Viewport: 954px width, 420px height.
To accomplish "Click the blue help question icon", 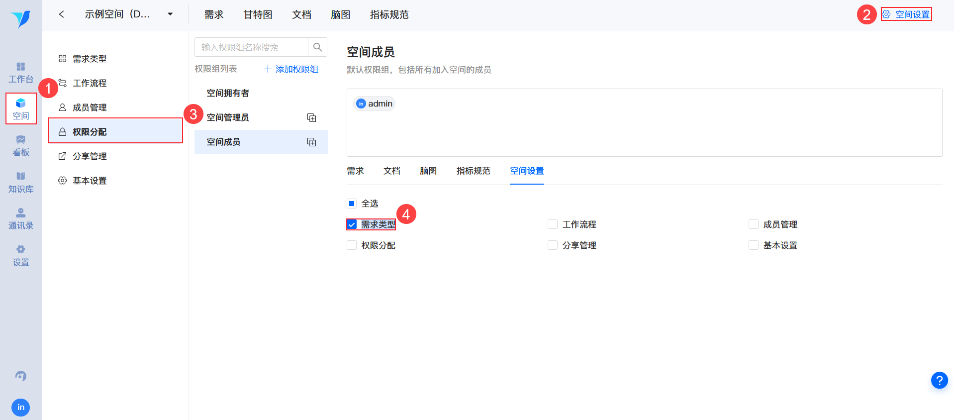I will point(939,381).
